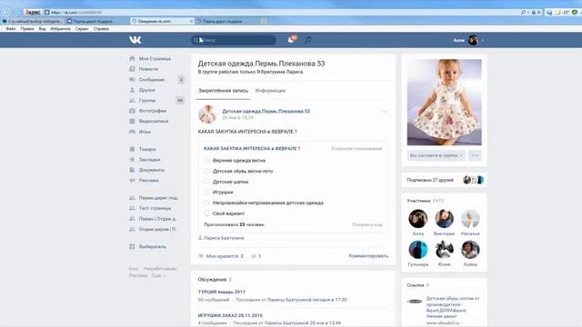
Task: Open member Виктория avatar
Action: (445, 219)
